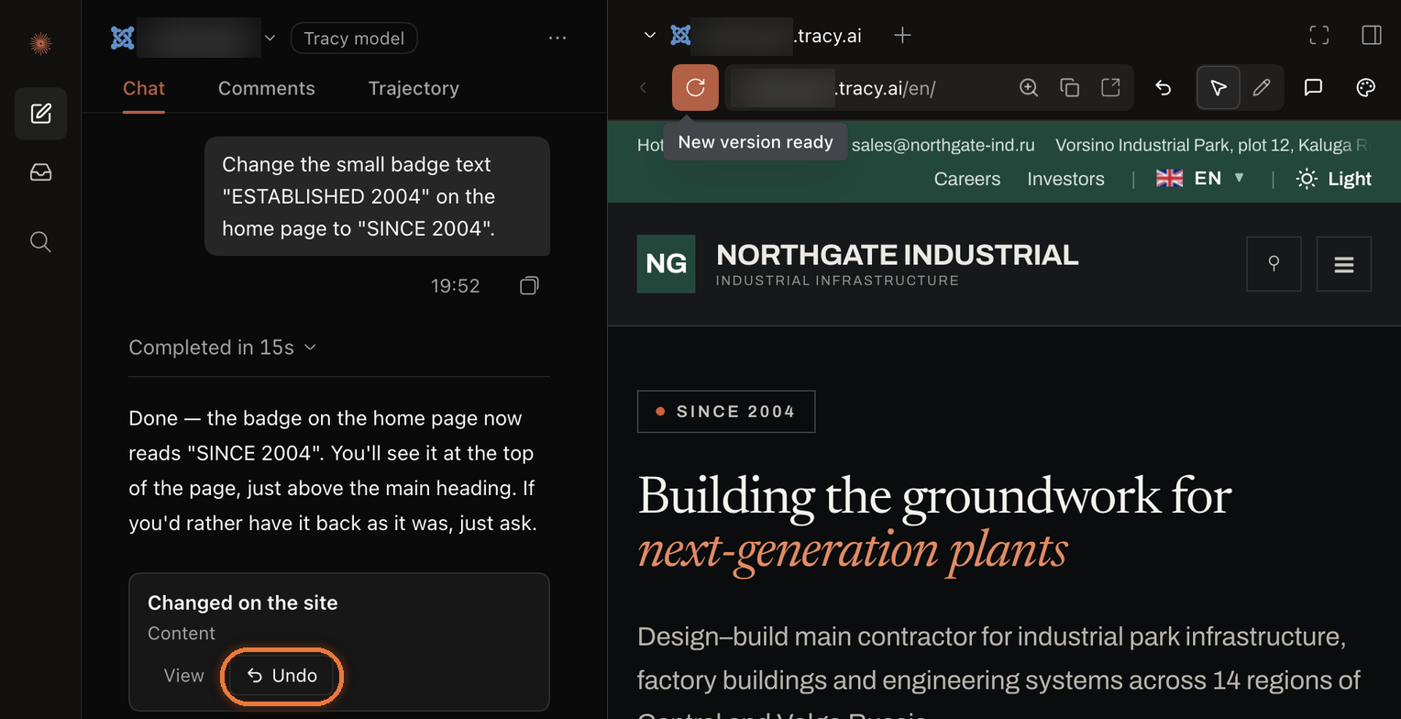
Task: Open the Investors link on site
Action: tap(1065, 179)
